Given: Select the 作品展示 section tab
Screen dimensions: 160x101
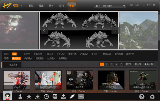Looking at the screenshot, I should coord(12,65).
